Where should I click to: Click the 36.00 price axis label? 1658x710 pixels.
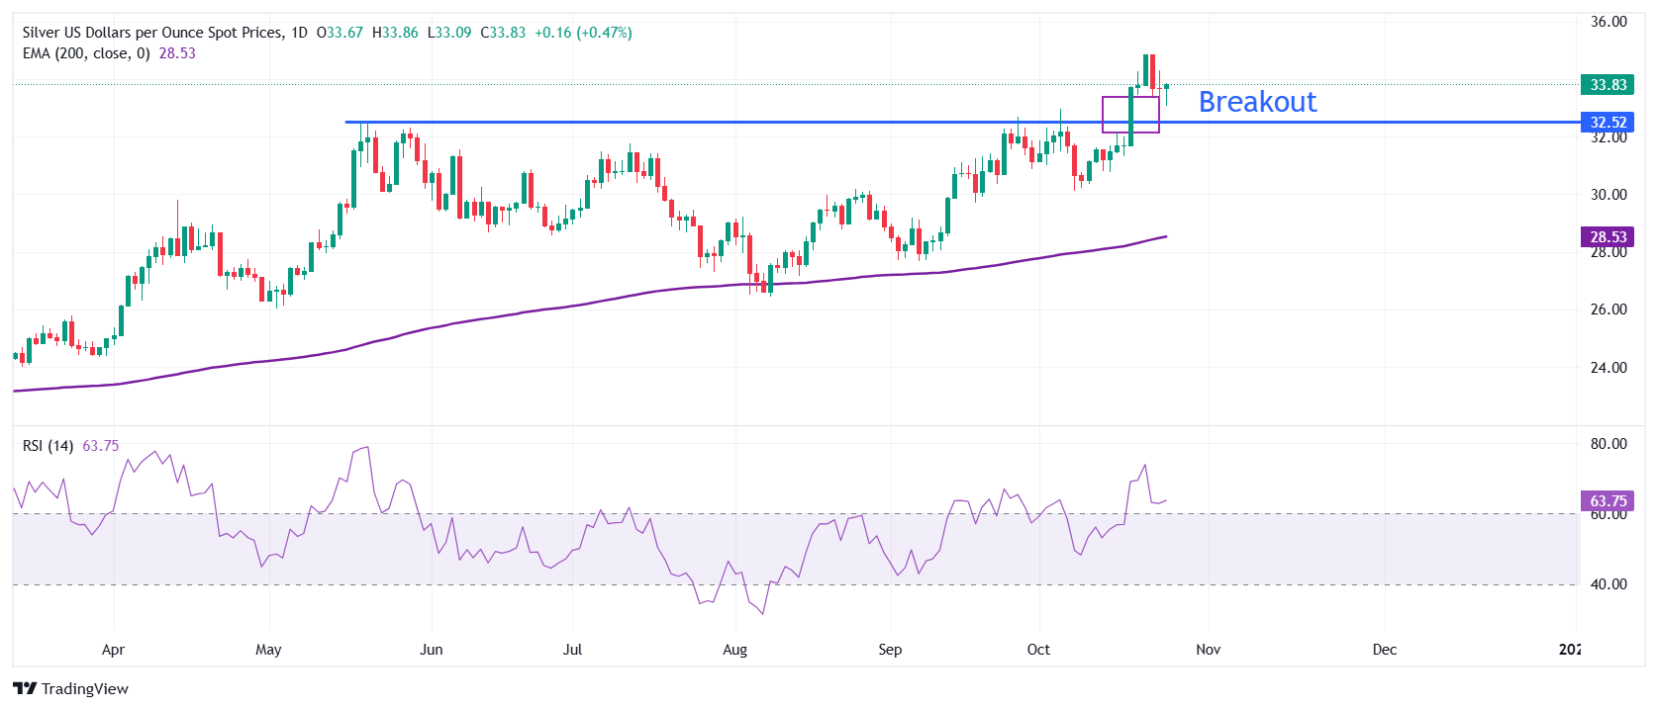(1609, 22)
